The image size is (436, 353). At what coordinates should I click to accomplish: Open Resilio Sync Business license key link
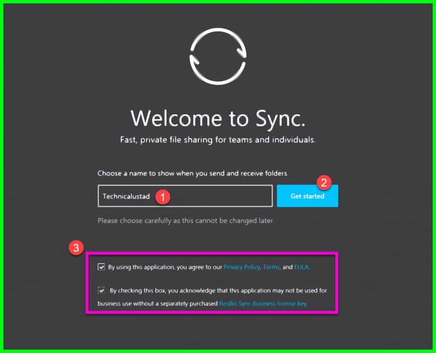263,304
